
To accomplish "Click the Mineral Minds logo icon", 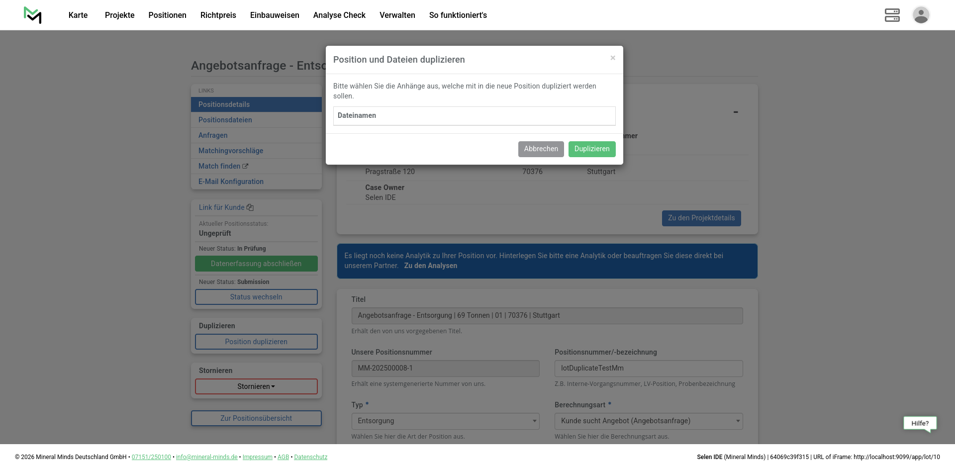I will pyautogui.click(x=33, y=15).
